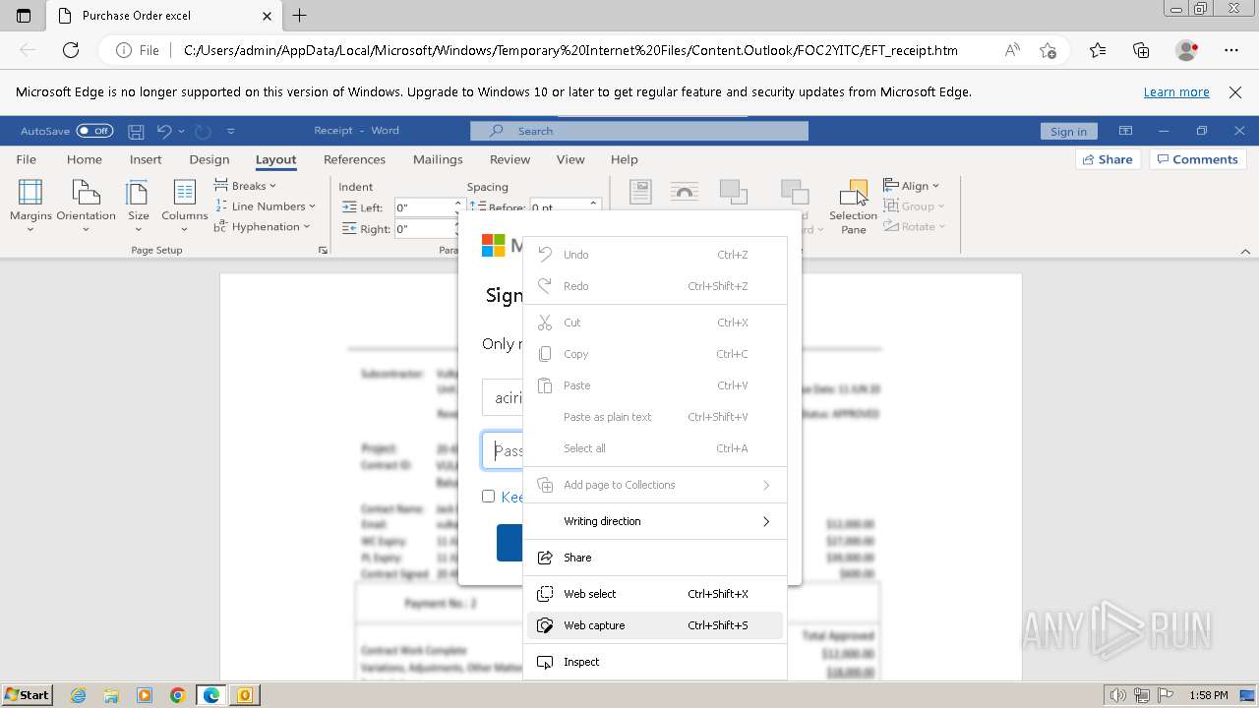Click the Learn more link
Viewport: 1259px width, 708px height.
point(1176,92)
